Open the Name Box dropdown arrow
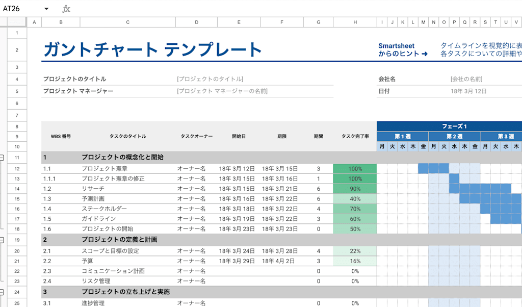This screenshot has width=522, height=307. click(x=46, y=9)
